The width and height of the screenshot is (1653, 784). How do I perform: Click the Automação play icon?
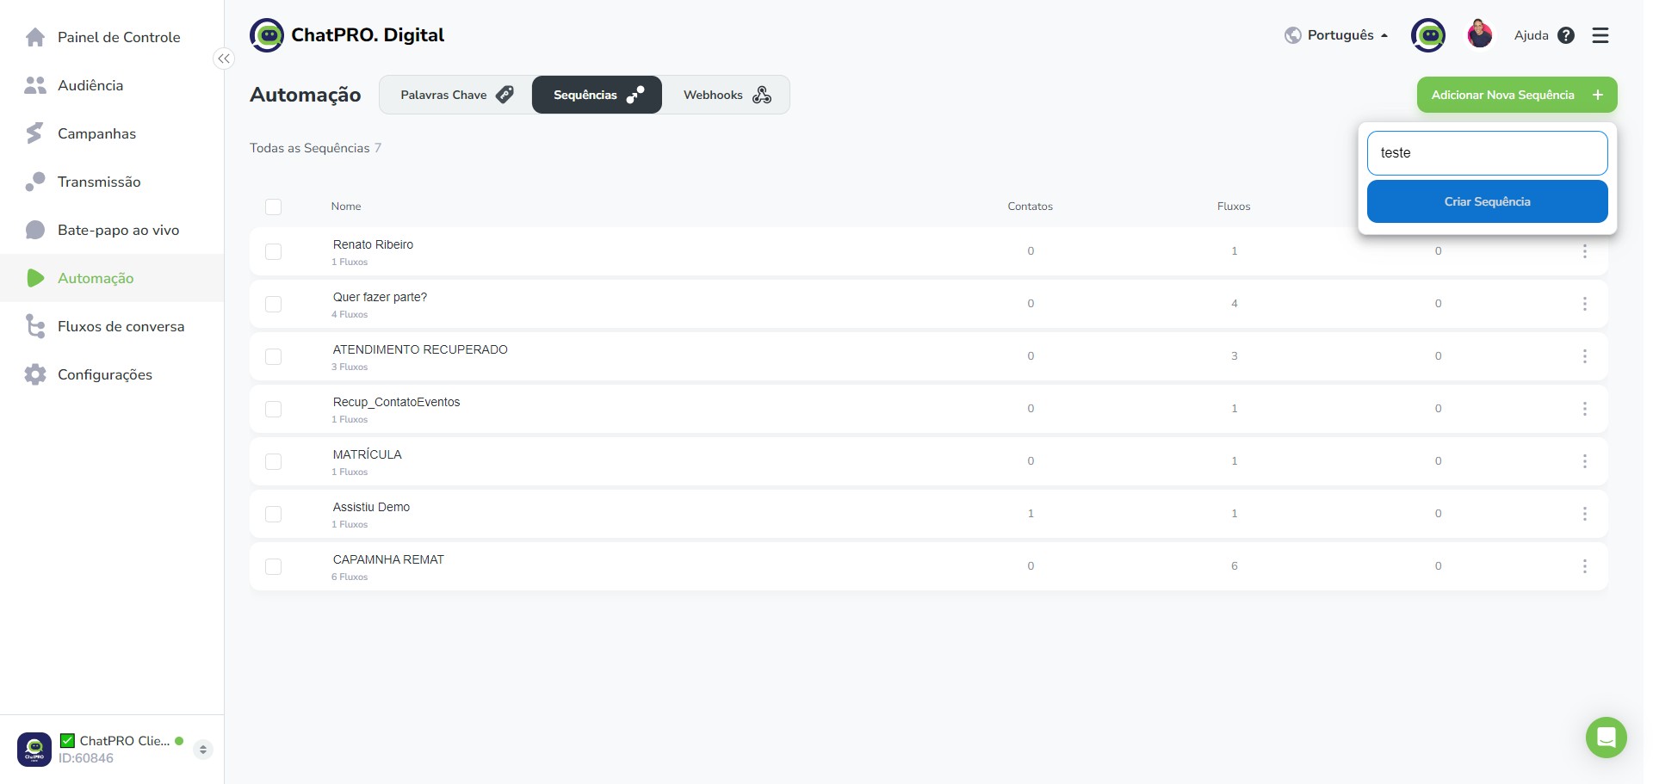pos(35,278)
